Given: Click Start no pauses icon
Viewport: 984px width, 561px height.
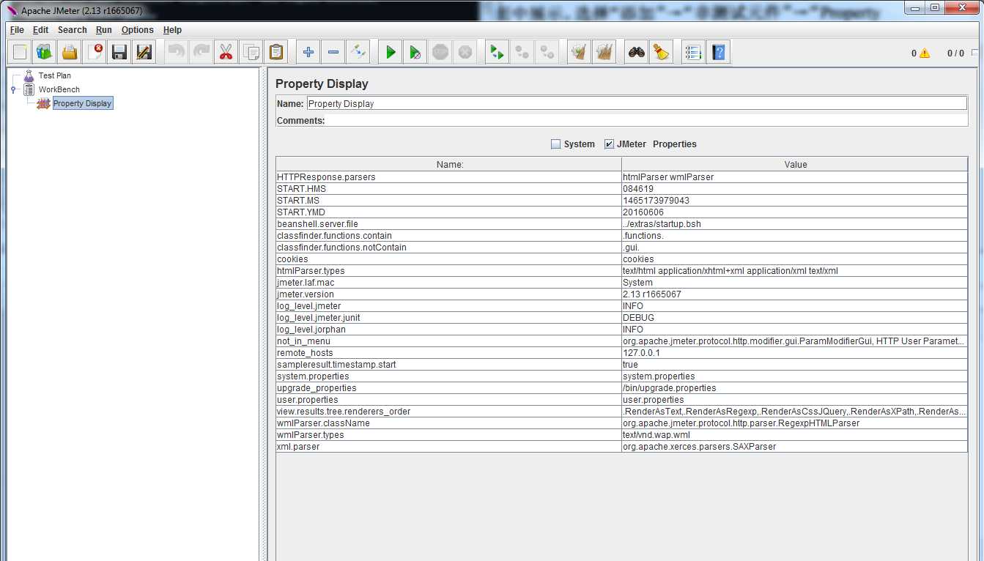Looking at the screenshot, I should (x=415, y=52).
